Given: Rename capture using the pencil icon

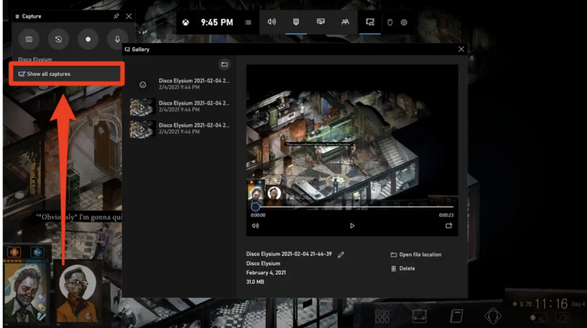Looking at the screenshot, I should [x=341, y=255].
